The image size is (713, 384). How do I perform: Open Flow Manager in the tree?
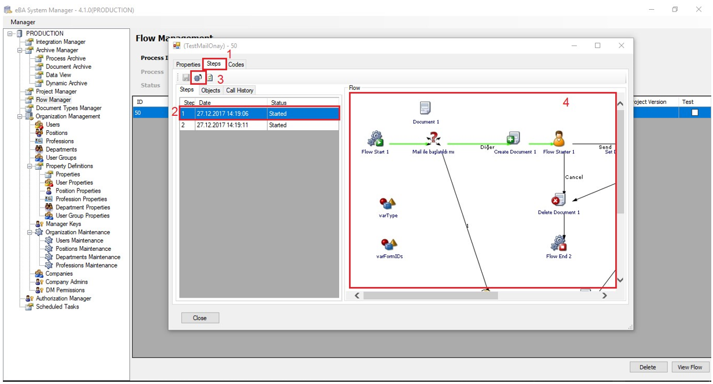53,100
